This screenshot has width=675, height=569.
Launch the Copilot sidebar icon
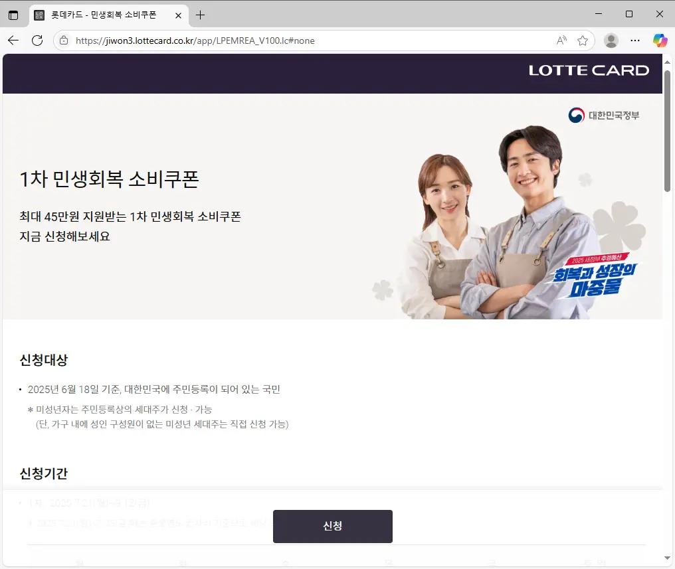click(x=660, y=41)
